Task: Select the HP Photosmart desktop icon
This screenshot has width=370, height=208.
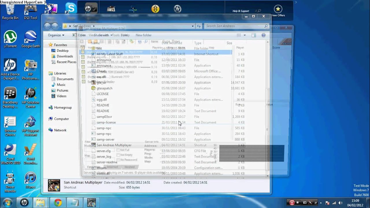Action: (30, 70)
